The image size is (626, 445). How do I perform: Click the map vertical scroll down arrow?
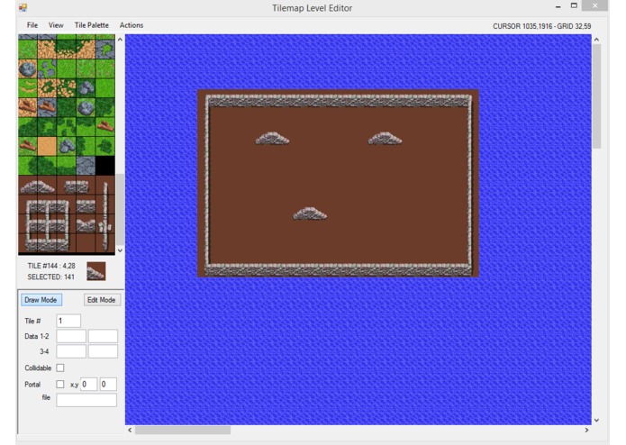click(596, 420)
